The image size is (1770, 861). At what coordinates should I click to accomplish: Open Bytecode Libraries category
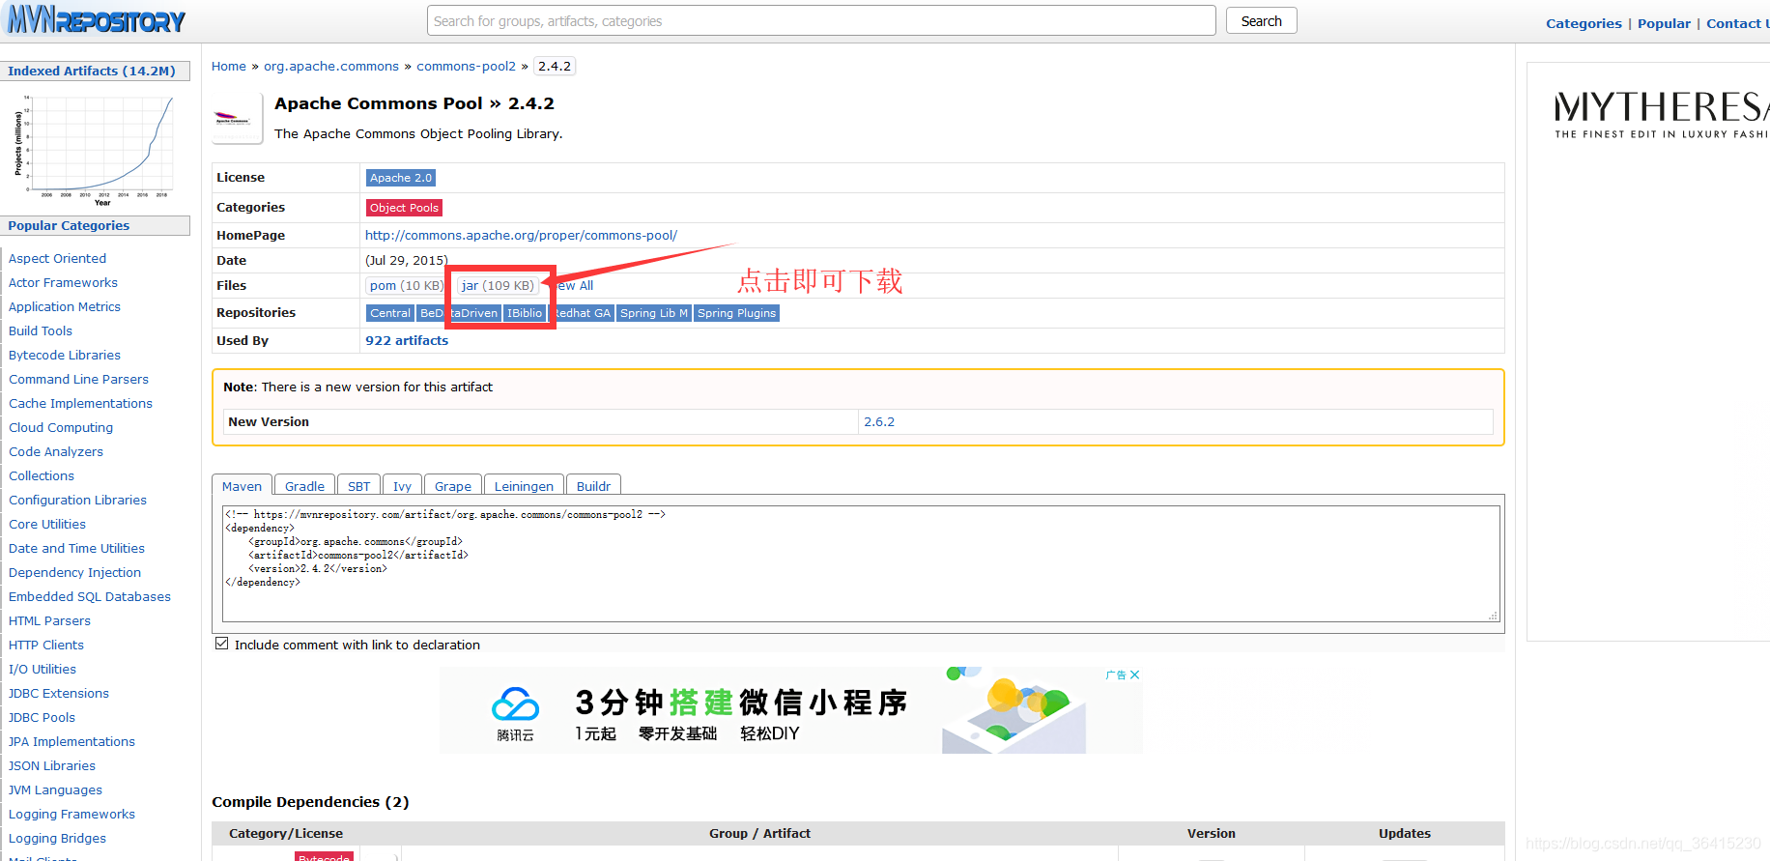click(x=65, y=355)
